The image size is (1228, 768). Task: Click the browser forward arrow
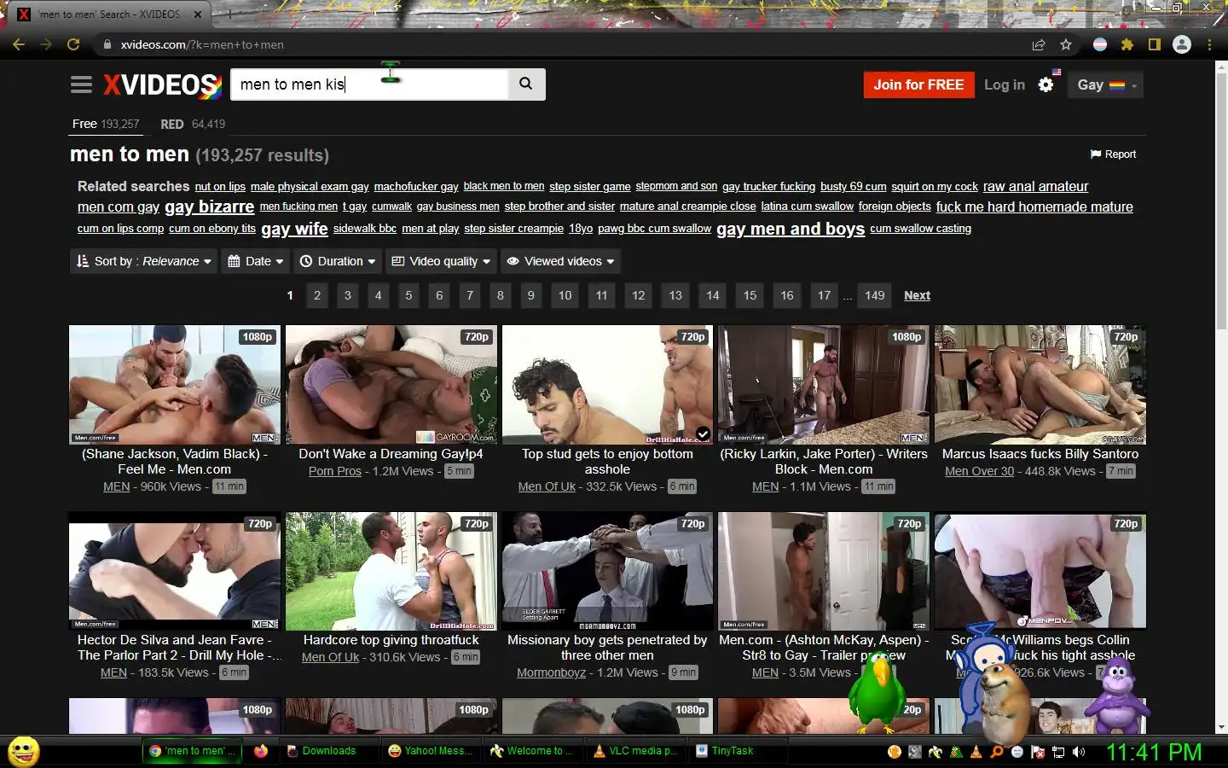click(46, 44)
